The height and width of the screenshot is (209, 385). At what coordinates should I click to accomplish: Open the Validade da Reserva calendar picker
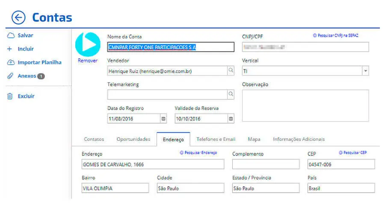pos(231,119)
